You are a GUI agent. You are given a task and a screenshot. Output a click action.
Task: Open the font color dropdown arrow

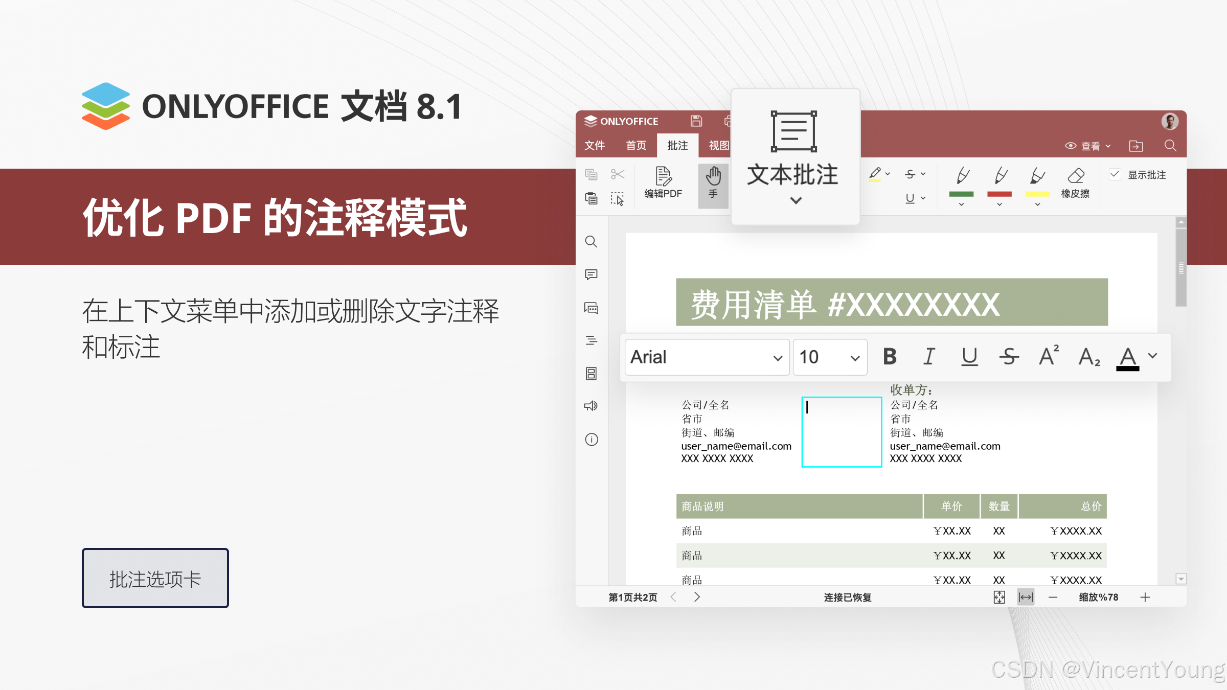coord(1153,356)
